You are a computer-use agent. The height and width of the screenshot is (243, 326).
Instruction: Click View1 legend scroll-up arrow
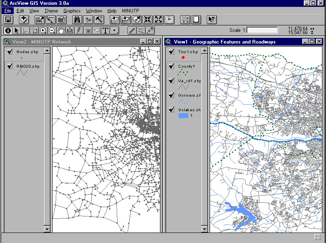click(x=204, y=51)
